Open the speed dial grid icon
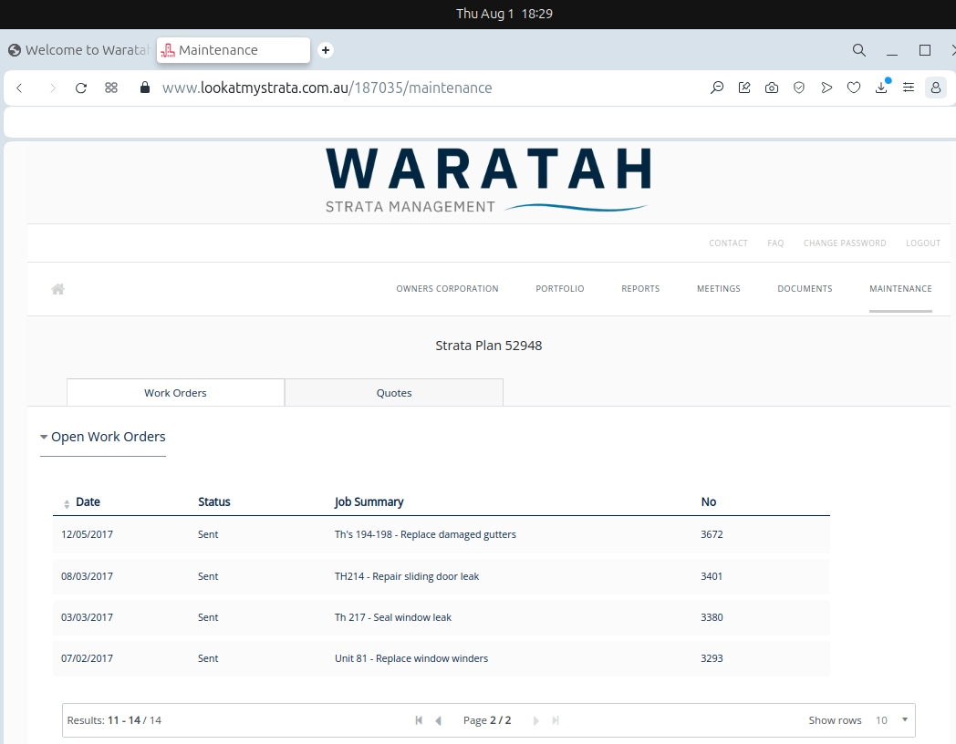 [111, 88]
